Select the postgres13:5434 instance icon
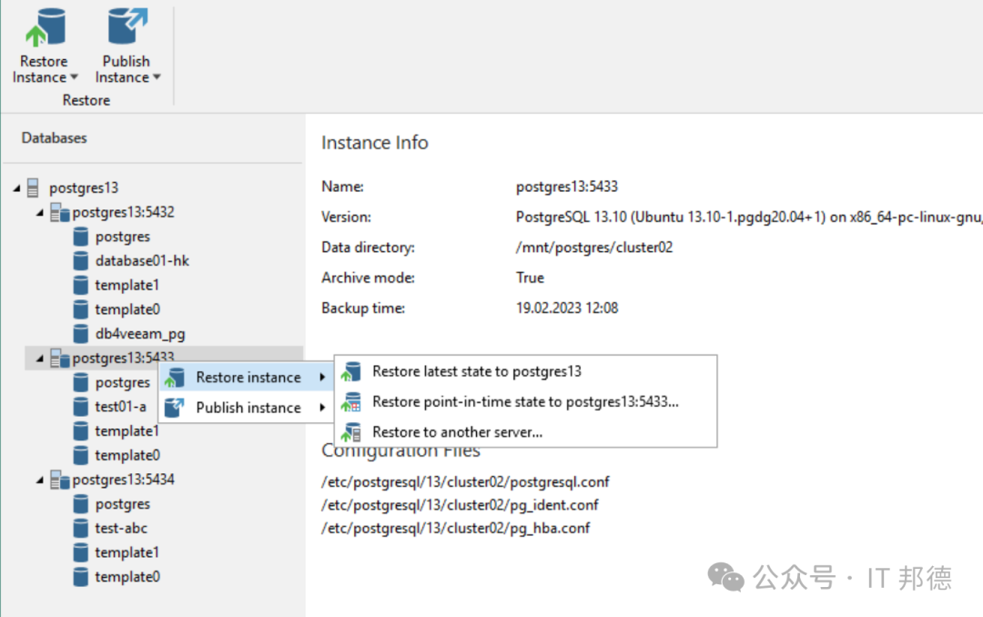Viewport: 983px width, 617px height. coord(59,480)
